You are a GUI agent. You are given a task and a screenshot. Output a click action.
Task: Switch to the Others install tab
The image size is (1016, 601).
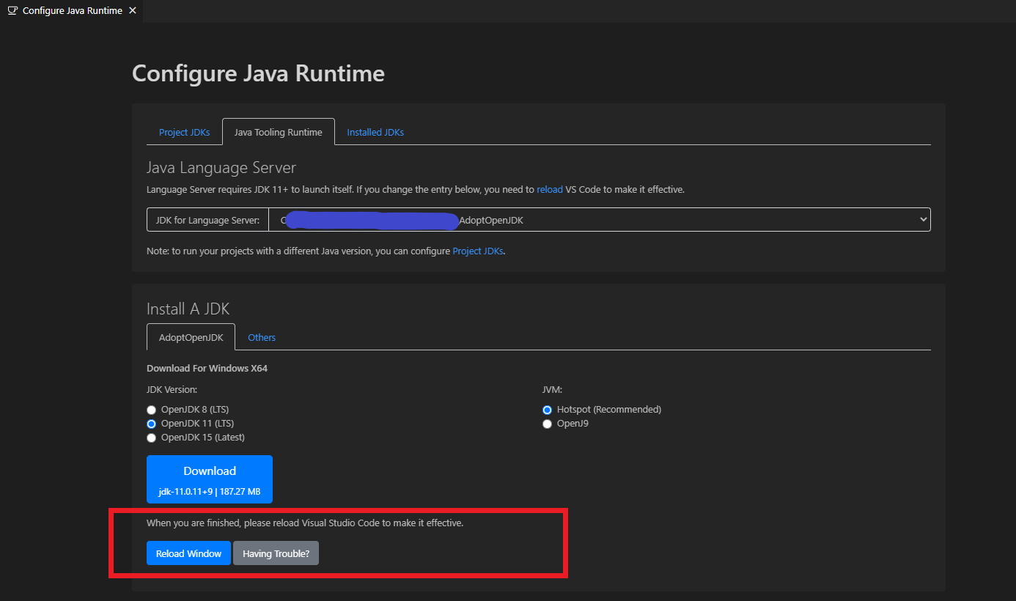coord(262,338)
